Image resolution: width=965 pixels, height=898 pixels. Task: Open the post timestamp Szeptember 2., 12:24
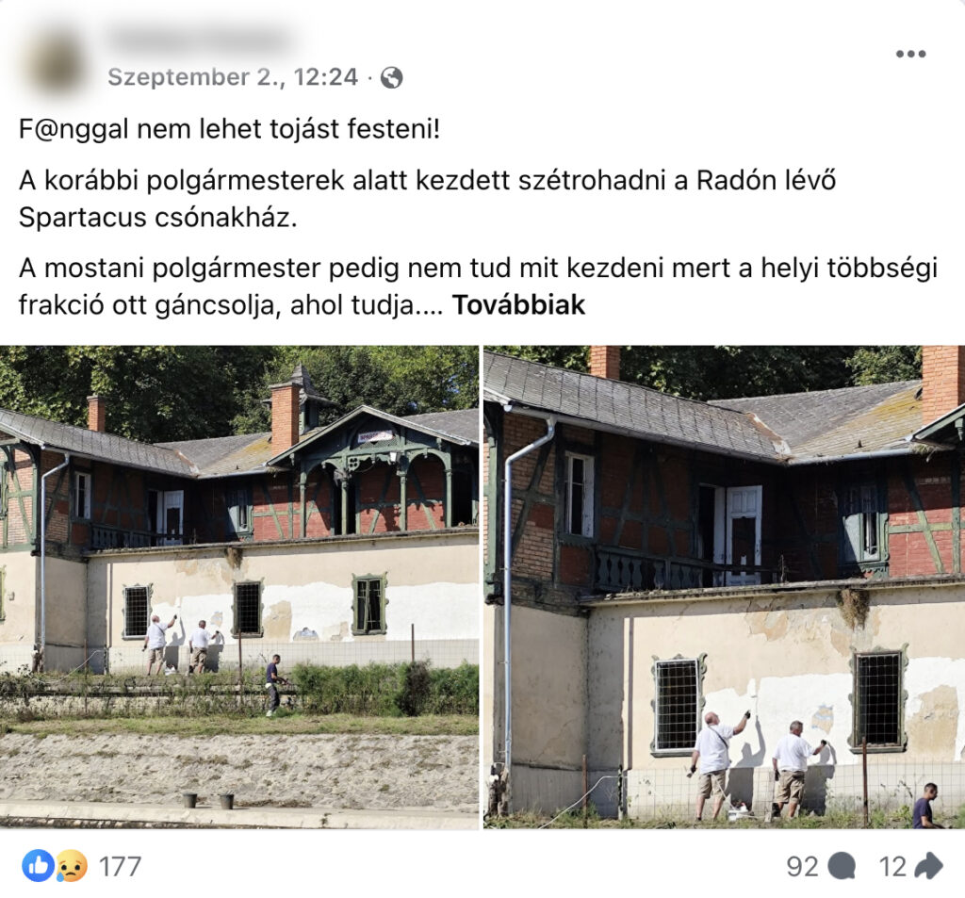(232, 77)
